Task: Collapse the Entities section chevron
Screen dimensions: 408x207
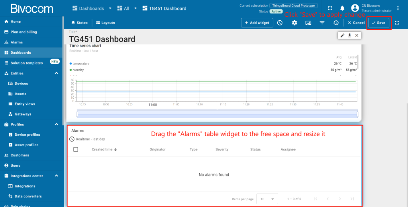Action: 57,73
